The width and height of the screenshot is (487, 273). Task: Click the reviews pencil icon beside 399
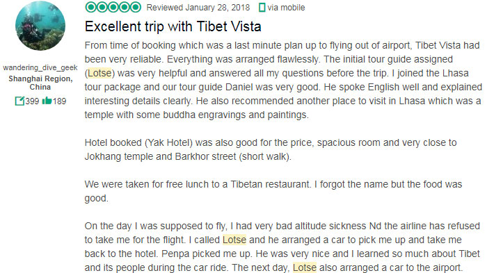[x=19, y=101]
